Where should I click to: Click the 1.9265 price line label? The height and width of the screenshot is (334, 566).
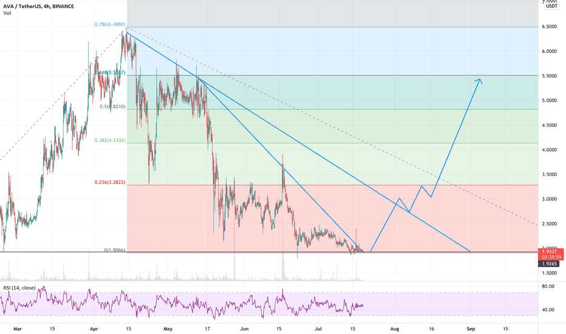[550, 264]
